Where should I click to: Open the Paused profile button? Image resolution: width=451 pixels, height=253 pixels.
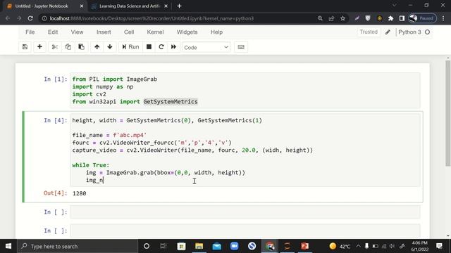pos(422,18)
